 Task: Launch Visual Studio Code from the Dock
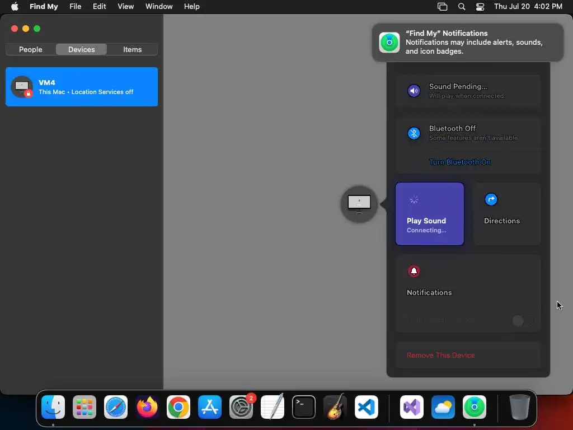coord(366,407)
